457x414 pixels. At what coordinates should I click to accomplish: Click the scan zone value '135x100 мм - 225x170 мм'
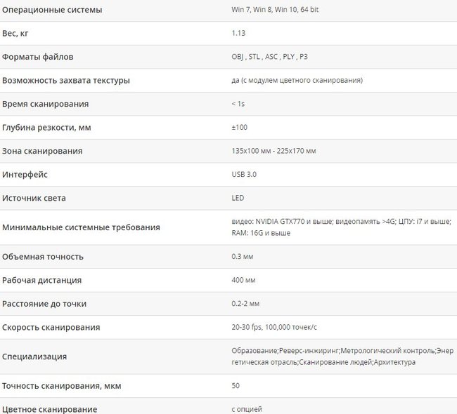click(x=273, y=151)
